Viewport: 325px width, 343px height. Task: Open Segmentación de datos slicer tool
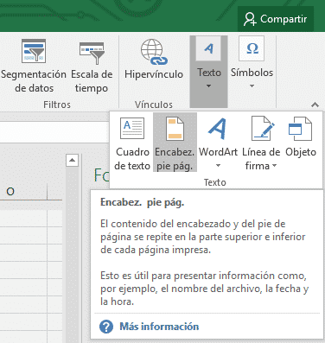34,66
